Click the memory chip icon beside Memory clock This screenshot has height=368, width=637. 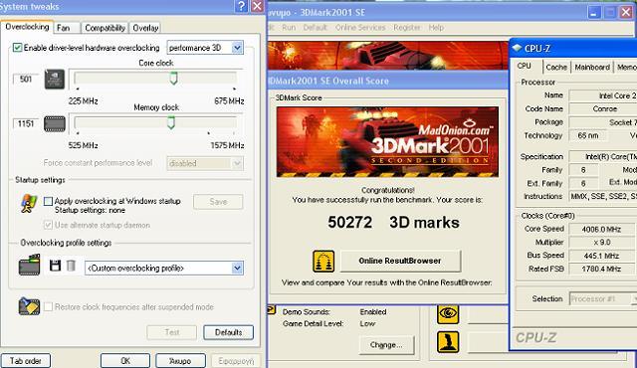tap(55, 123)
